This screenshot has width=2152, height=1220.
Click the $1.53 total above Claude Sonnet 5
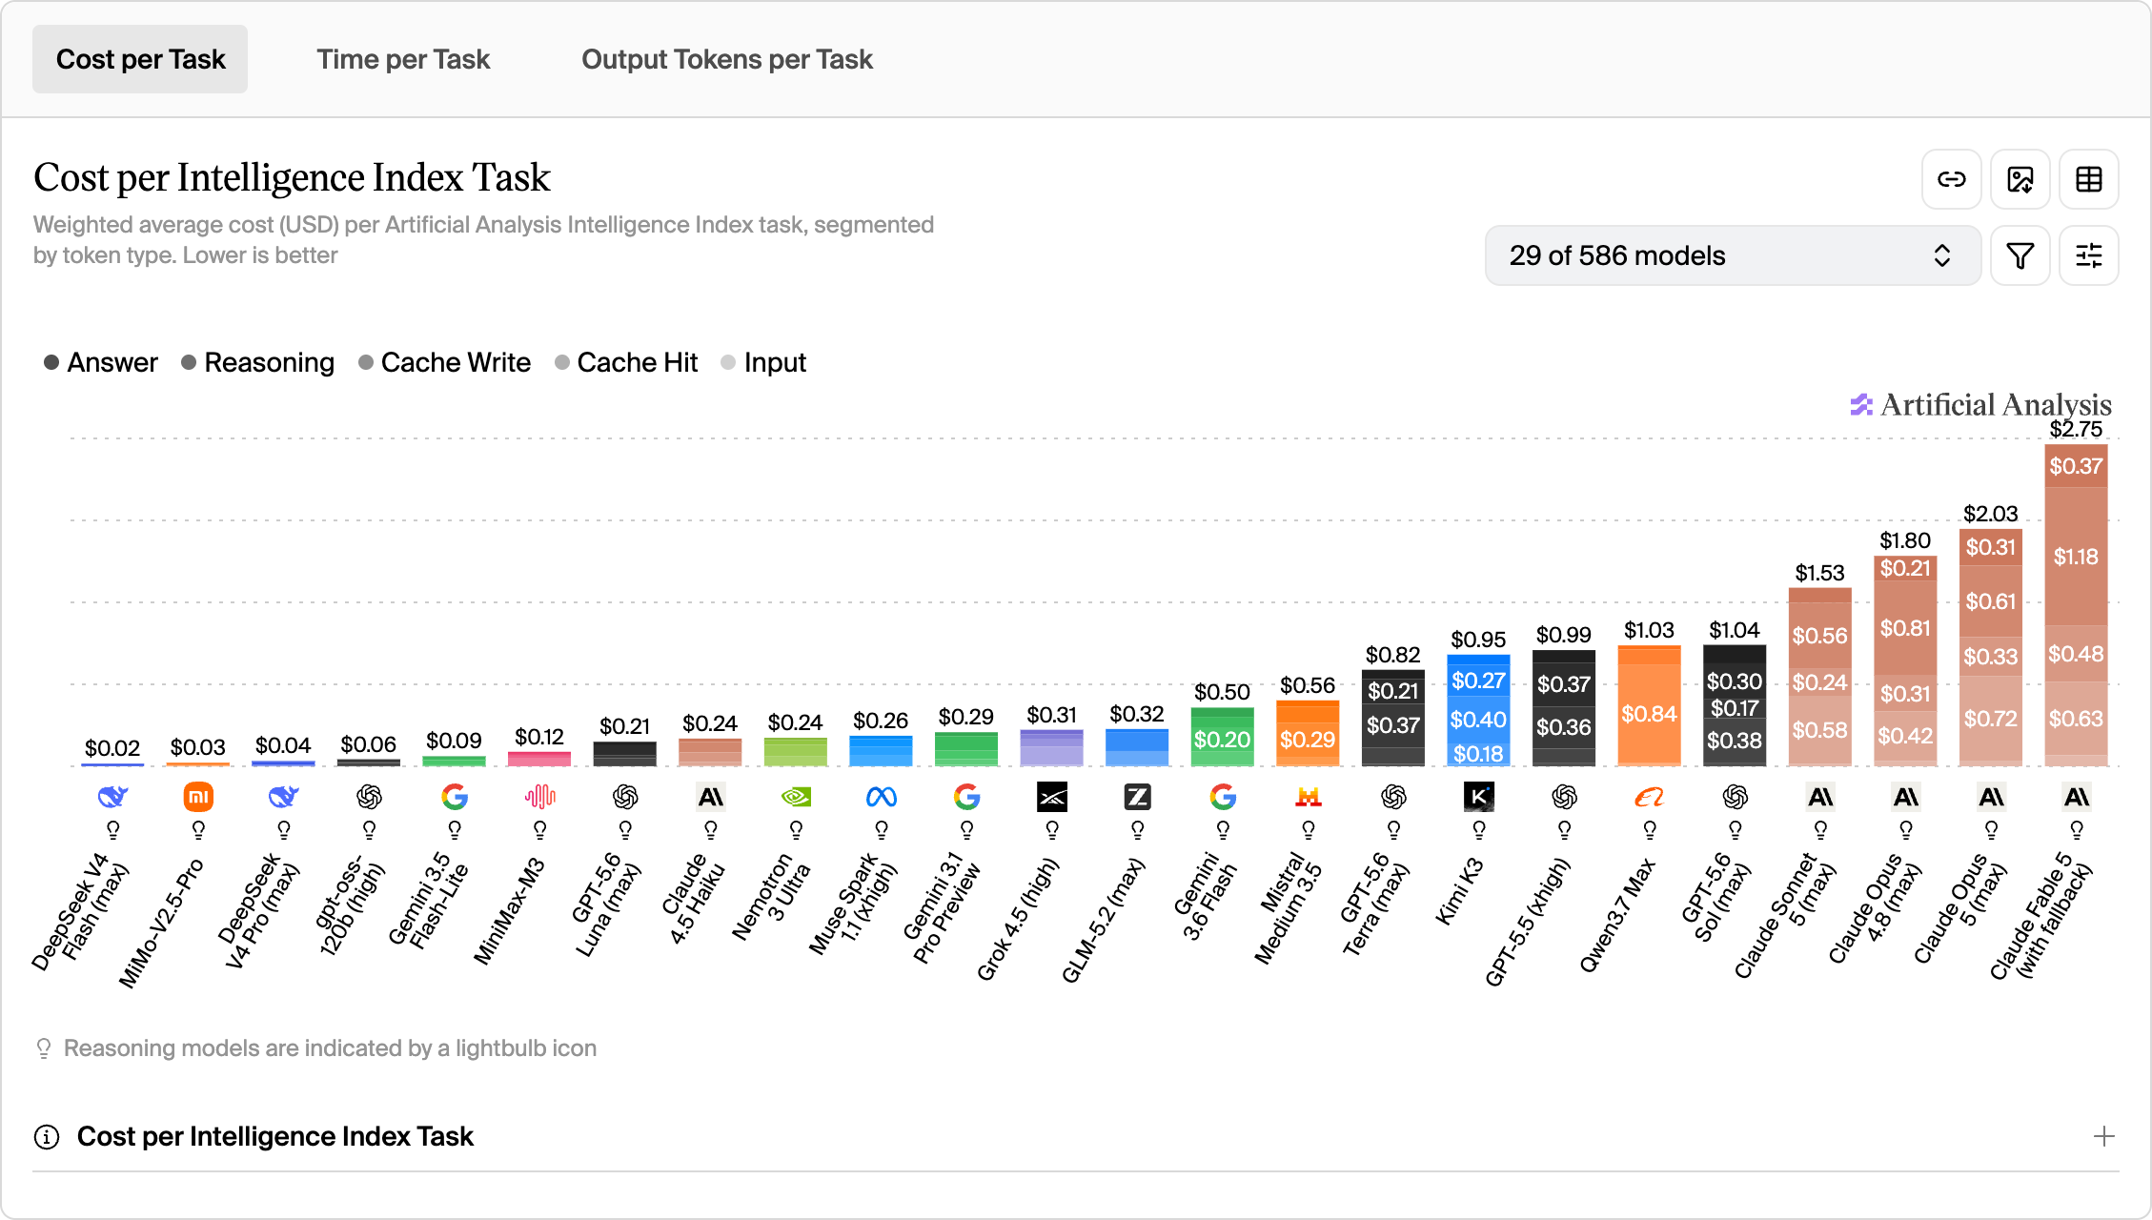(x=1820, y=573)
